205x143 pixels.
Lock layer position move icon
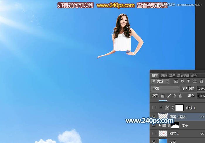[x=174, y=96]
